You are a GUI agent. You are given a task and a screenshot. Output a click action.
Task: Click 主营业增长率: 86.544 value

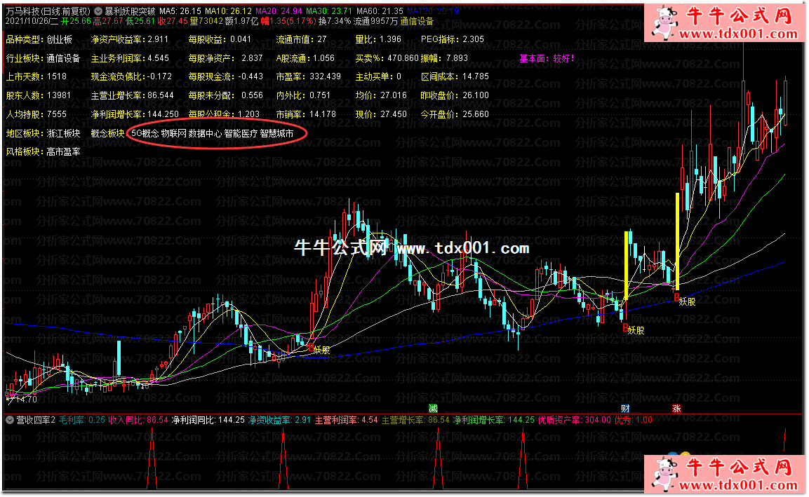tap(132, 95)
